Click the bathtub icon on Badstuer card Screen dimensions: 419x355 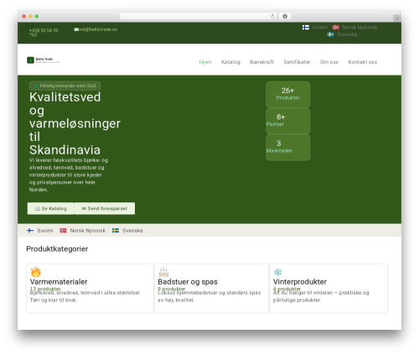pos(163,272)
